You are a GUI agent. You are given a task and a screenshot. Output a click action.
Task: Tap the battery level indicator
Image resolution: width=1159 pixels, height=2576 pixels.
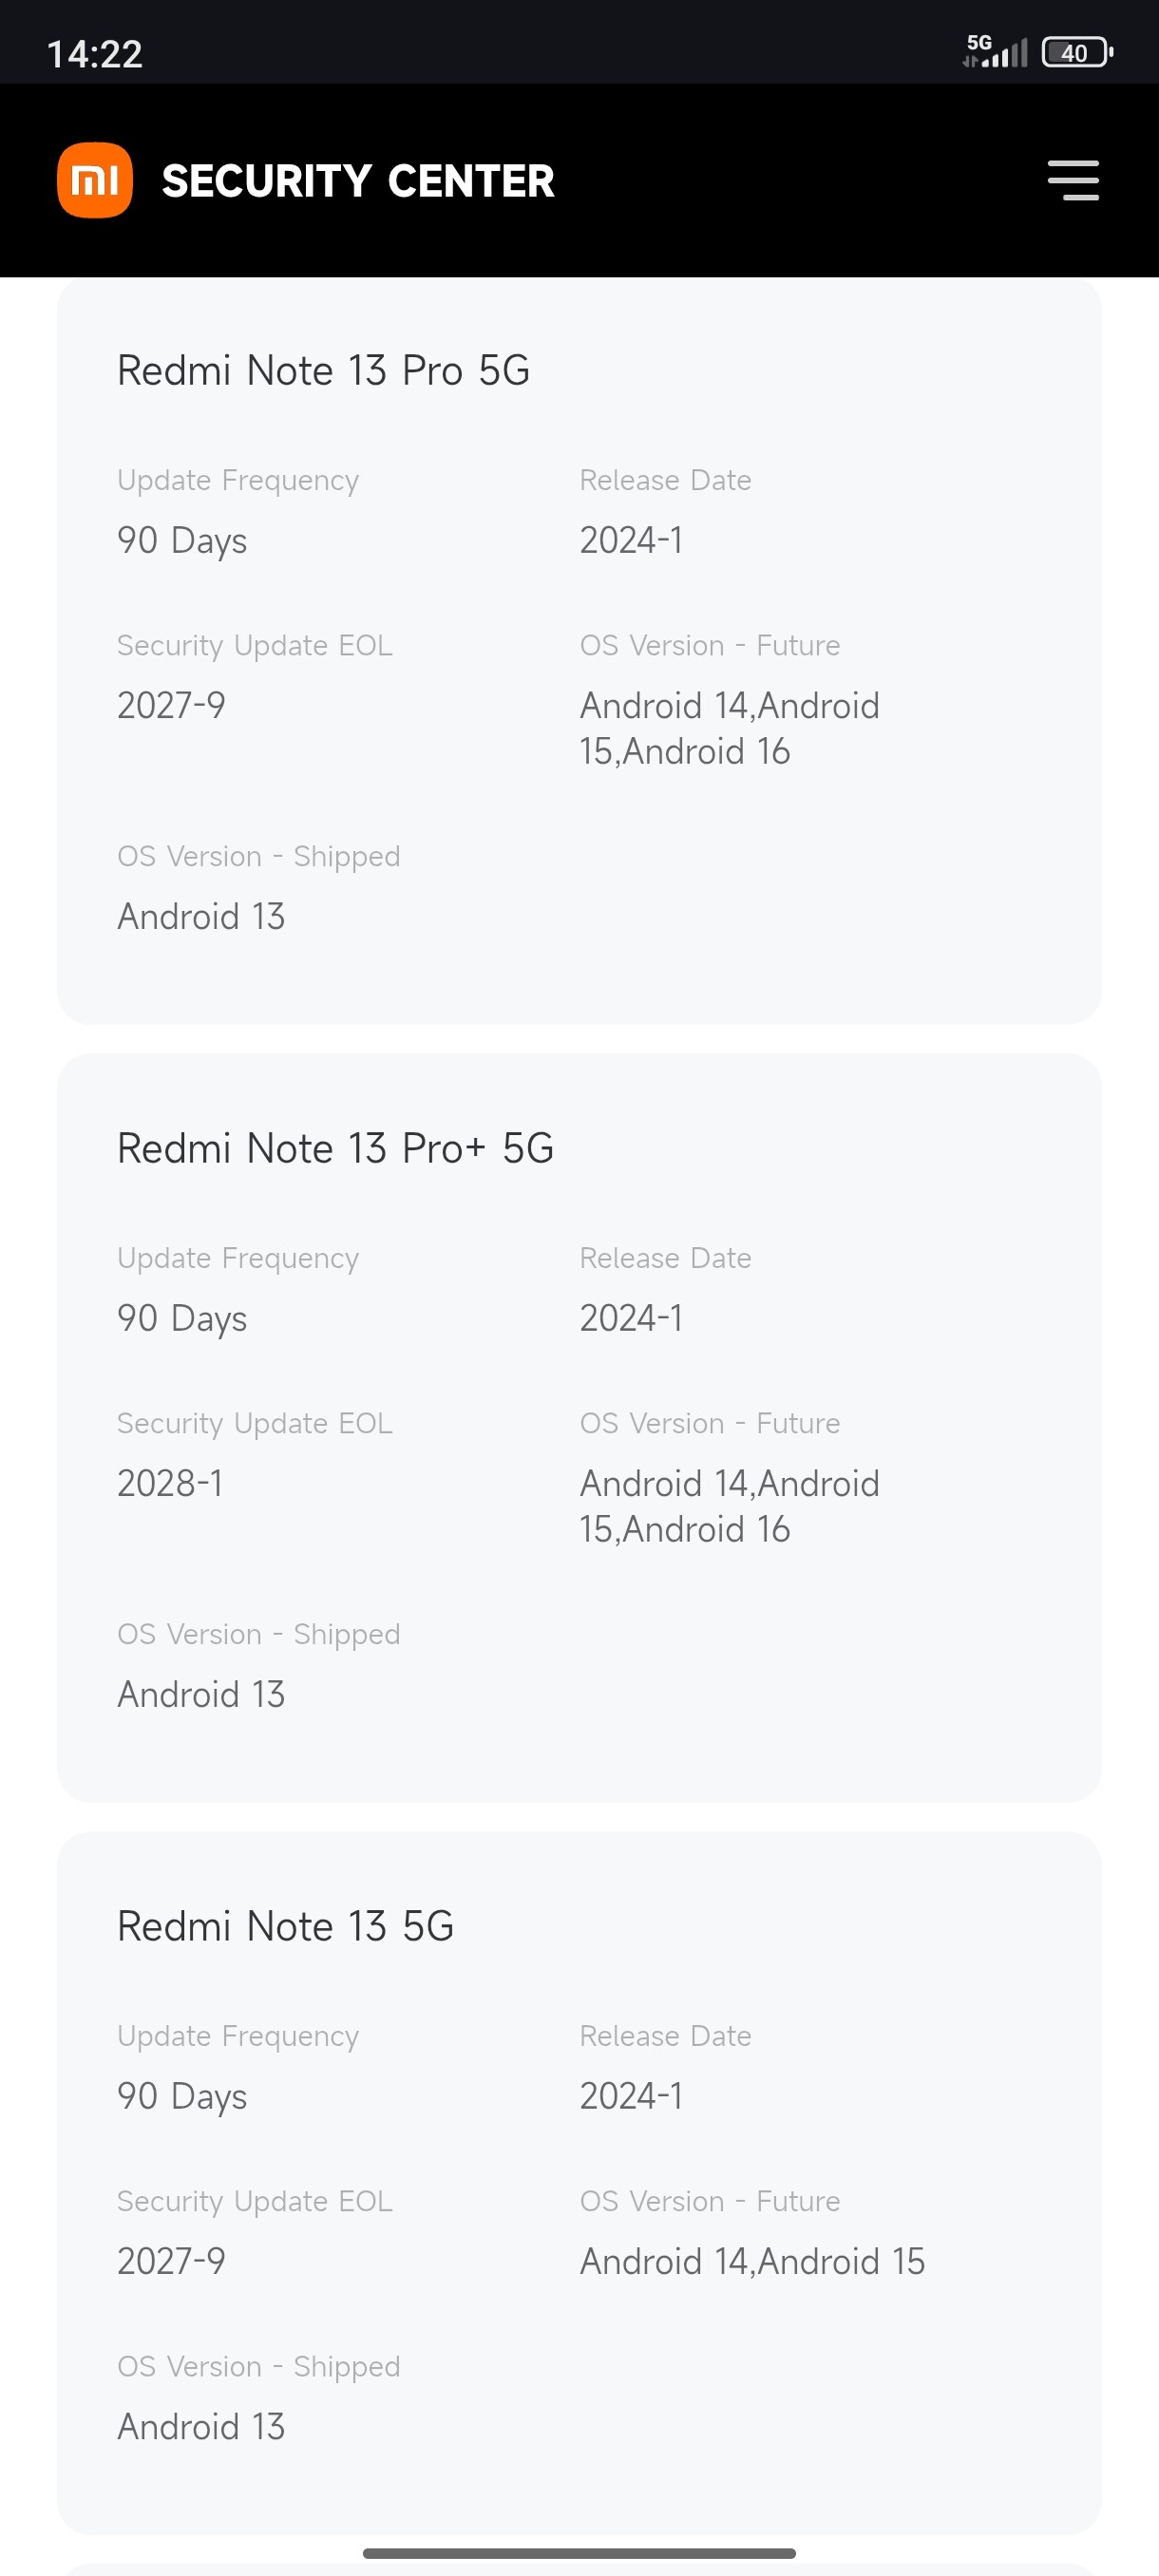pos(1076,52)
